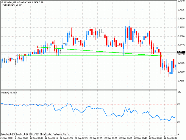Screen dimensions: 186x140
Task: Click the '22 Sep 04:35' time label
Action: 126,138
